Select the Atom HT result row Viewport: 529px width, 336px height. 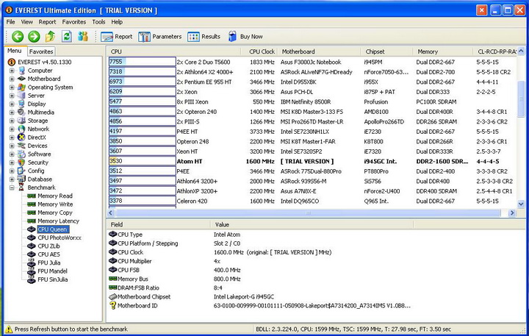click(312, 162)
